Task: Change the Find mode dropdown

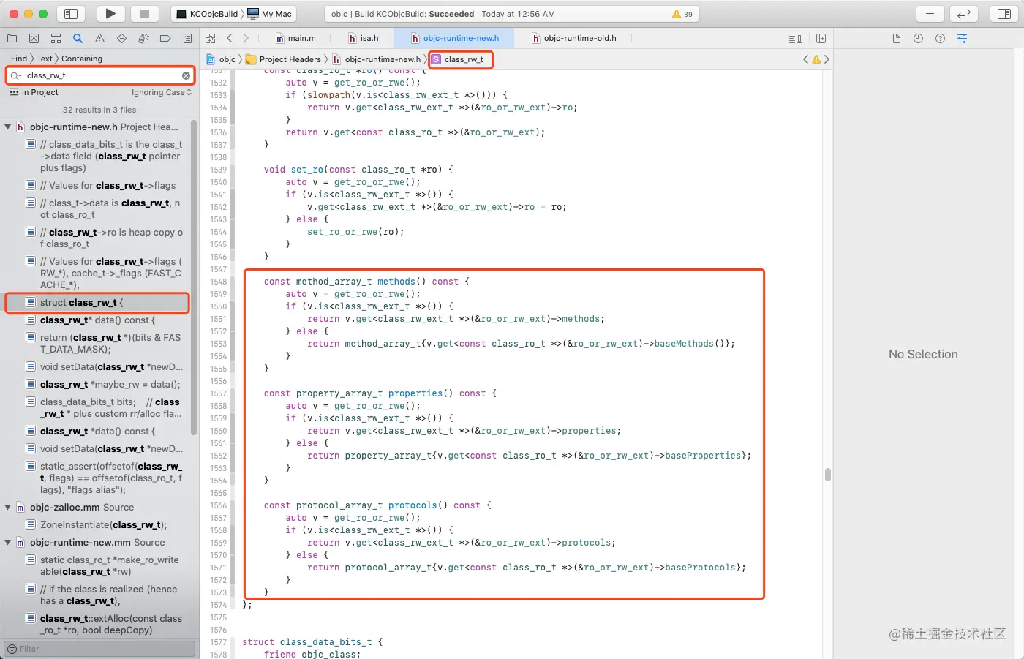Action: [19, 59]
